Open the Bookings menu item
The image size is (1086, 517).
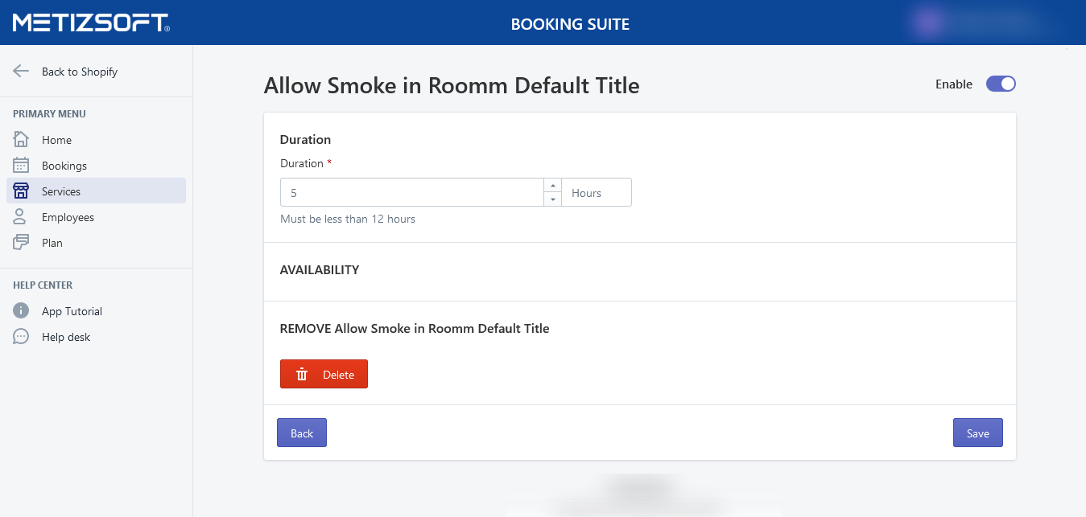(64, 166)
